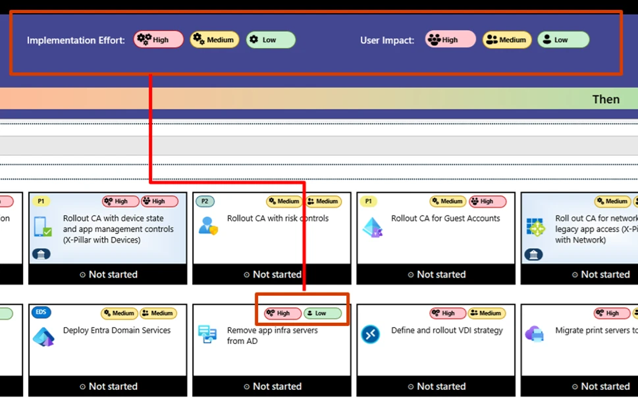The width and height of the screenshot is (638, 405).
Task: Click the Entra Domain Services icon
Action: point(43,336)
